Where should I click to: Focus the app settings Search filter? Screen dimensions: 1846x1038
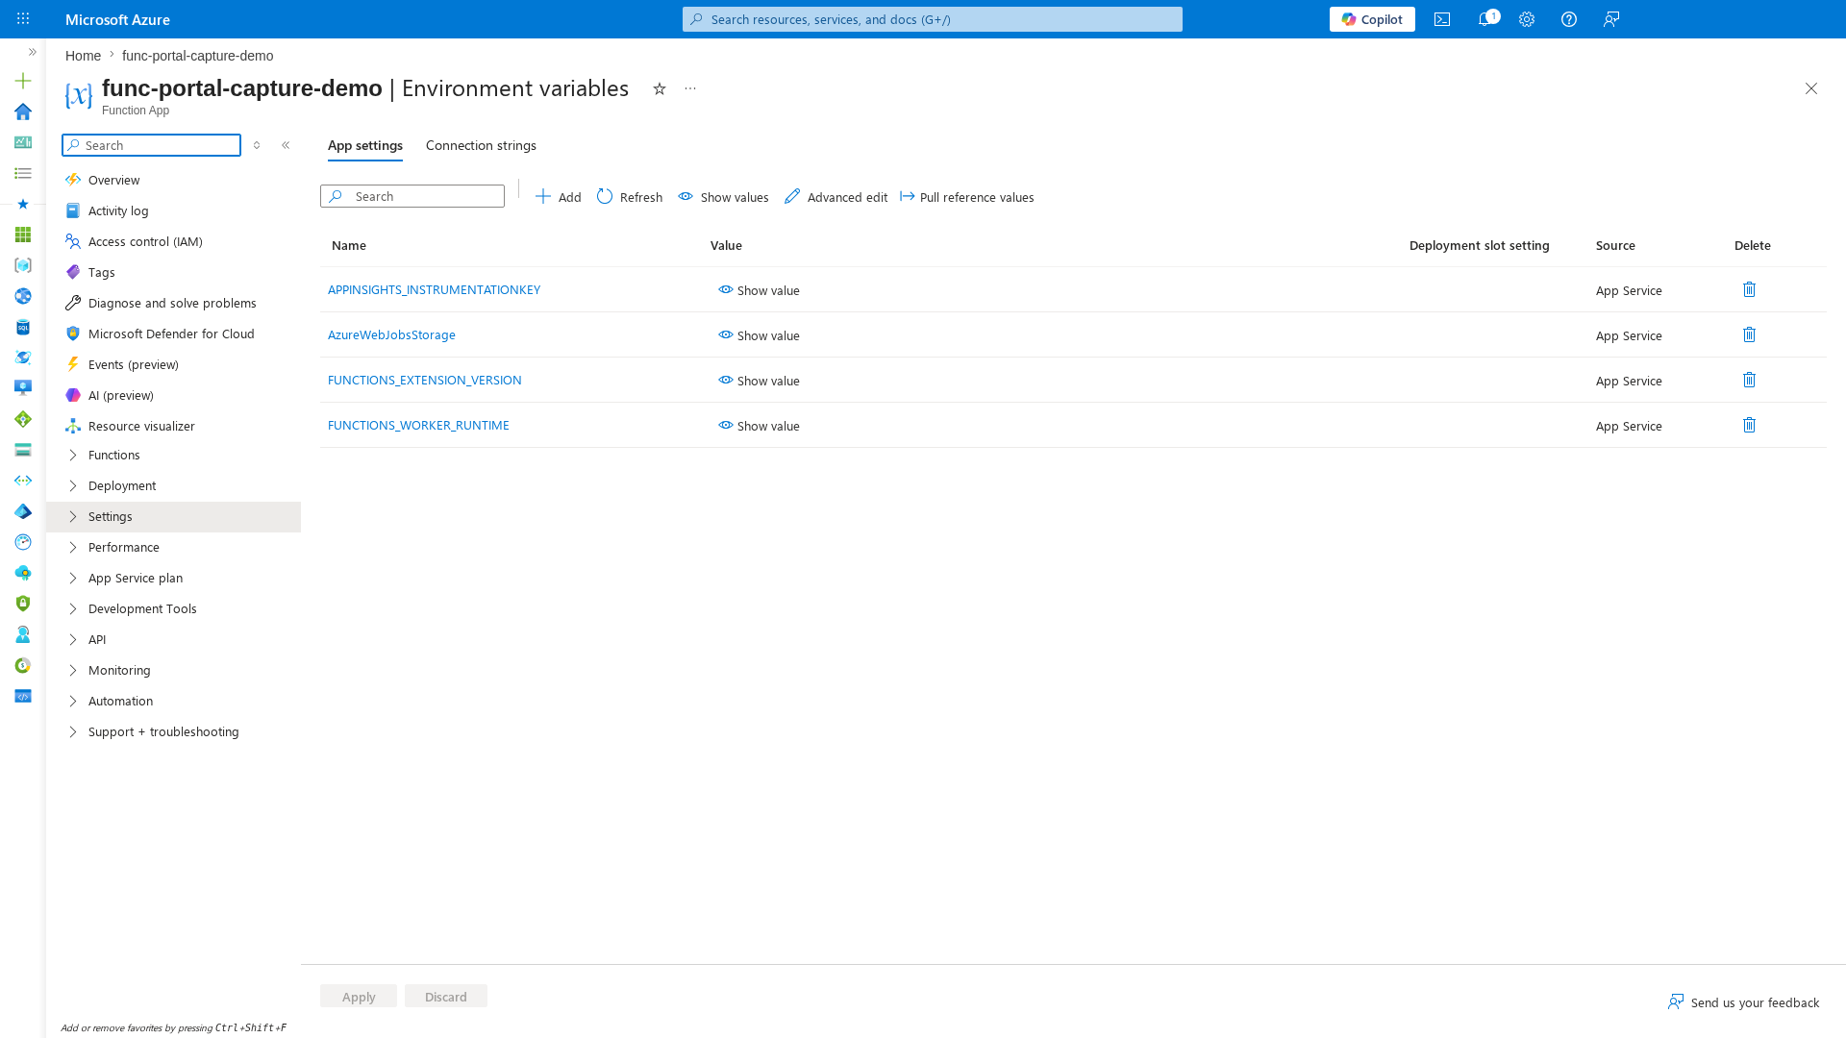click(412, 196)
